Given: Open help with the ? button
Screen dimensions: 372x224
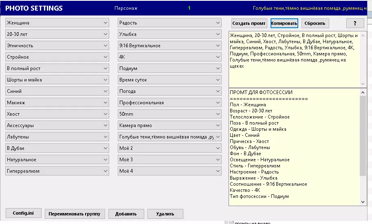Looking at the screenshot, I should pos(355,23).
